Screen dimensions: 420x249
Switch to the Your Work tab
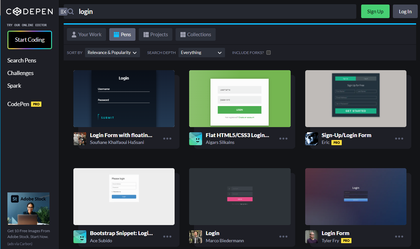pos(86,34)
